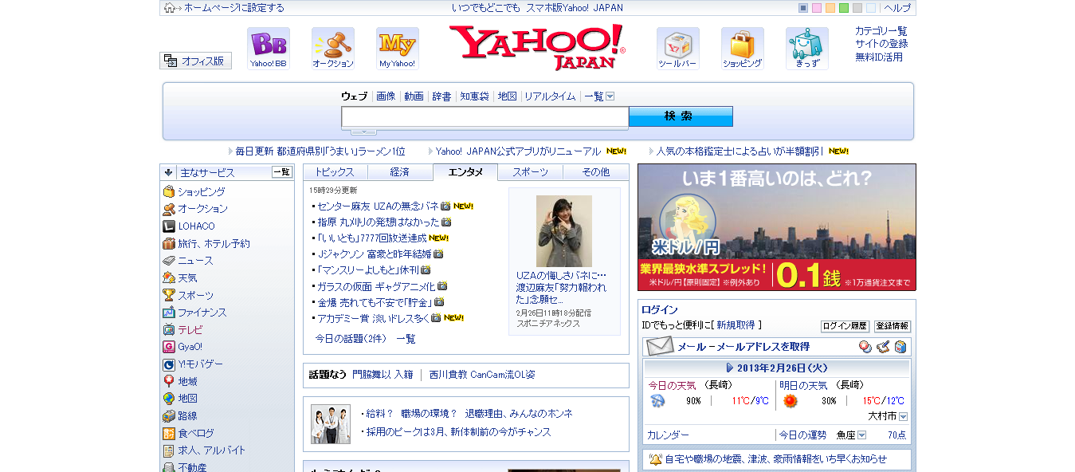
Task: Click the 渡辺麻友 news photo thumbnail
Action: tap(564, 231)
